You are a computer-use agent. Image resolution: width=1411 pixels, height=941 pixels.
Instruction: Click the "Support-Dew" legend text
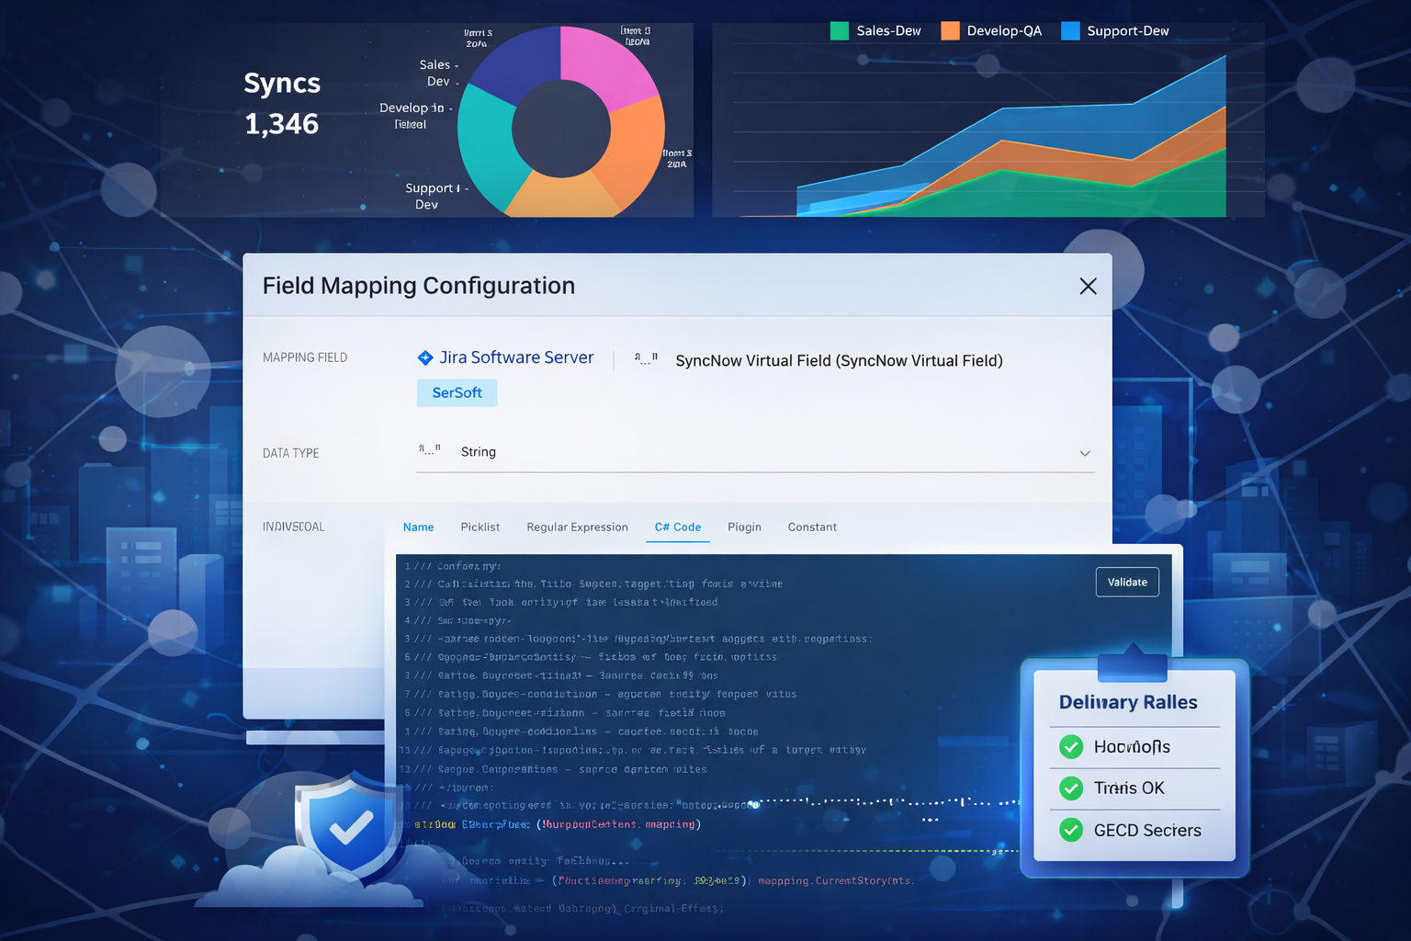pyautogui.click(x=1128, y=31)
